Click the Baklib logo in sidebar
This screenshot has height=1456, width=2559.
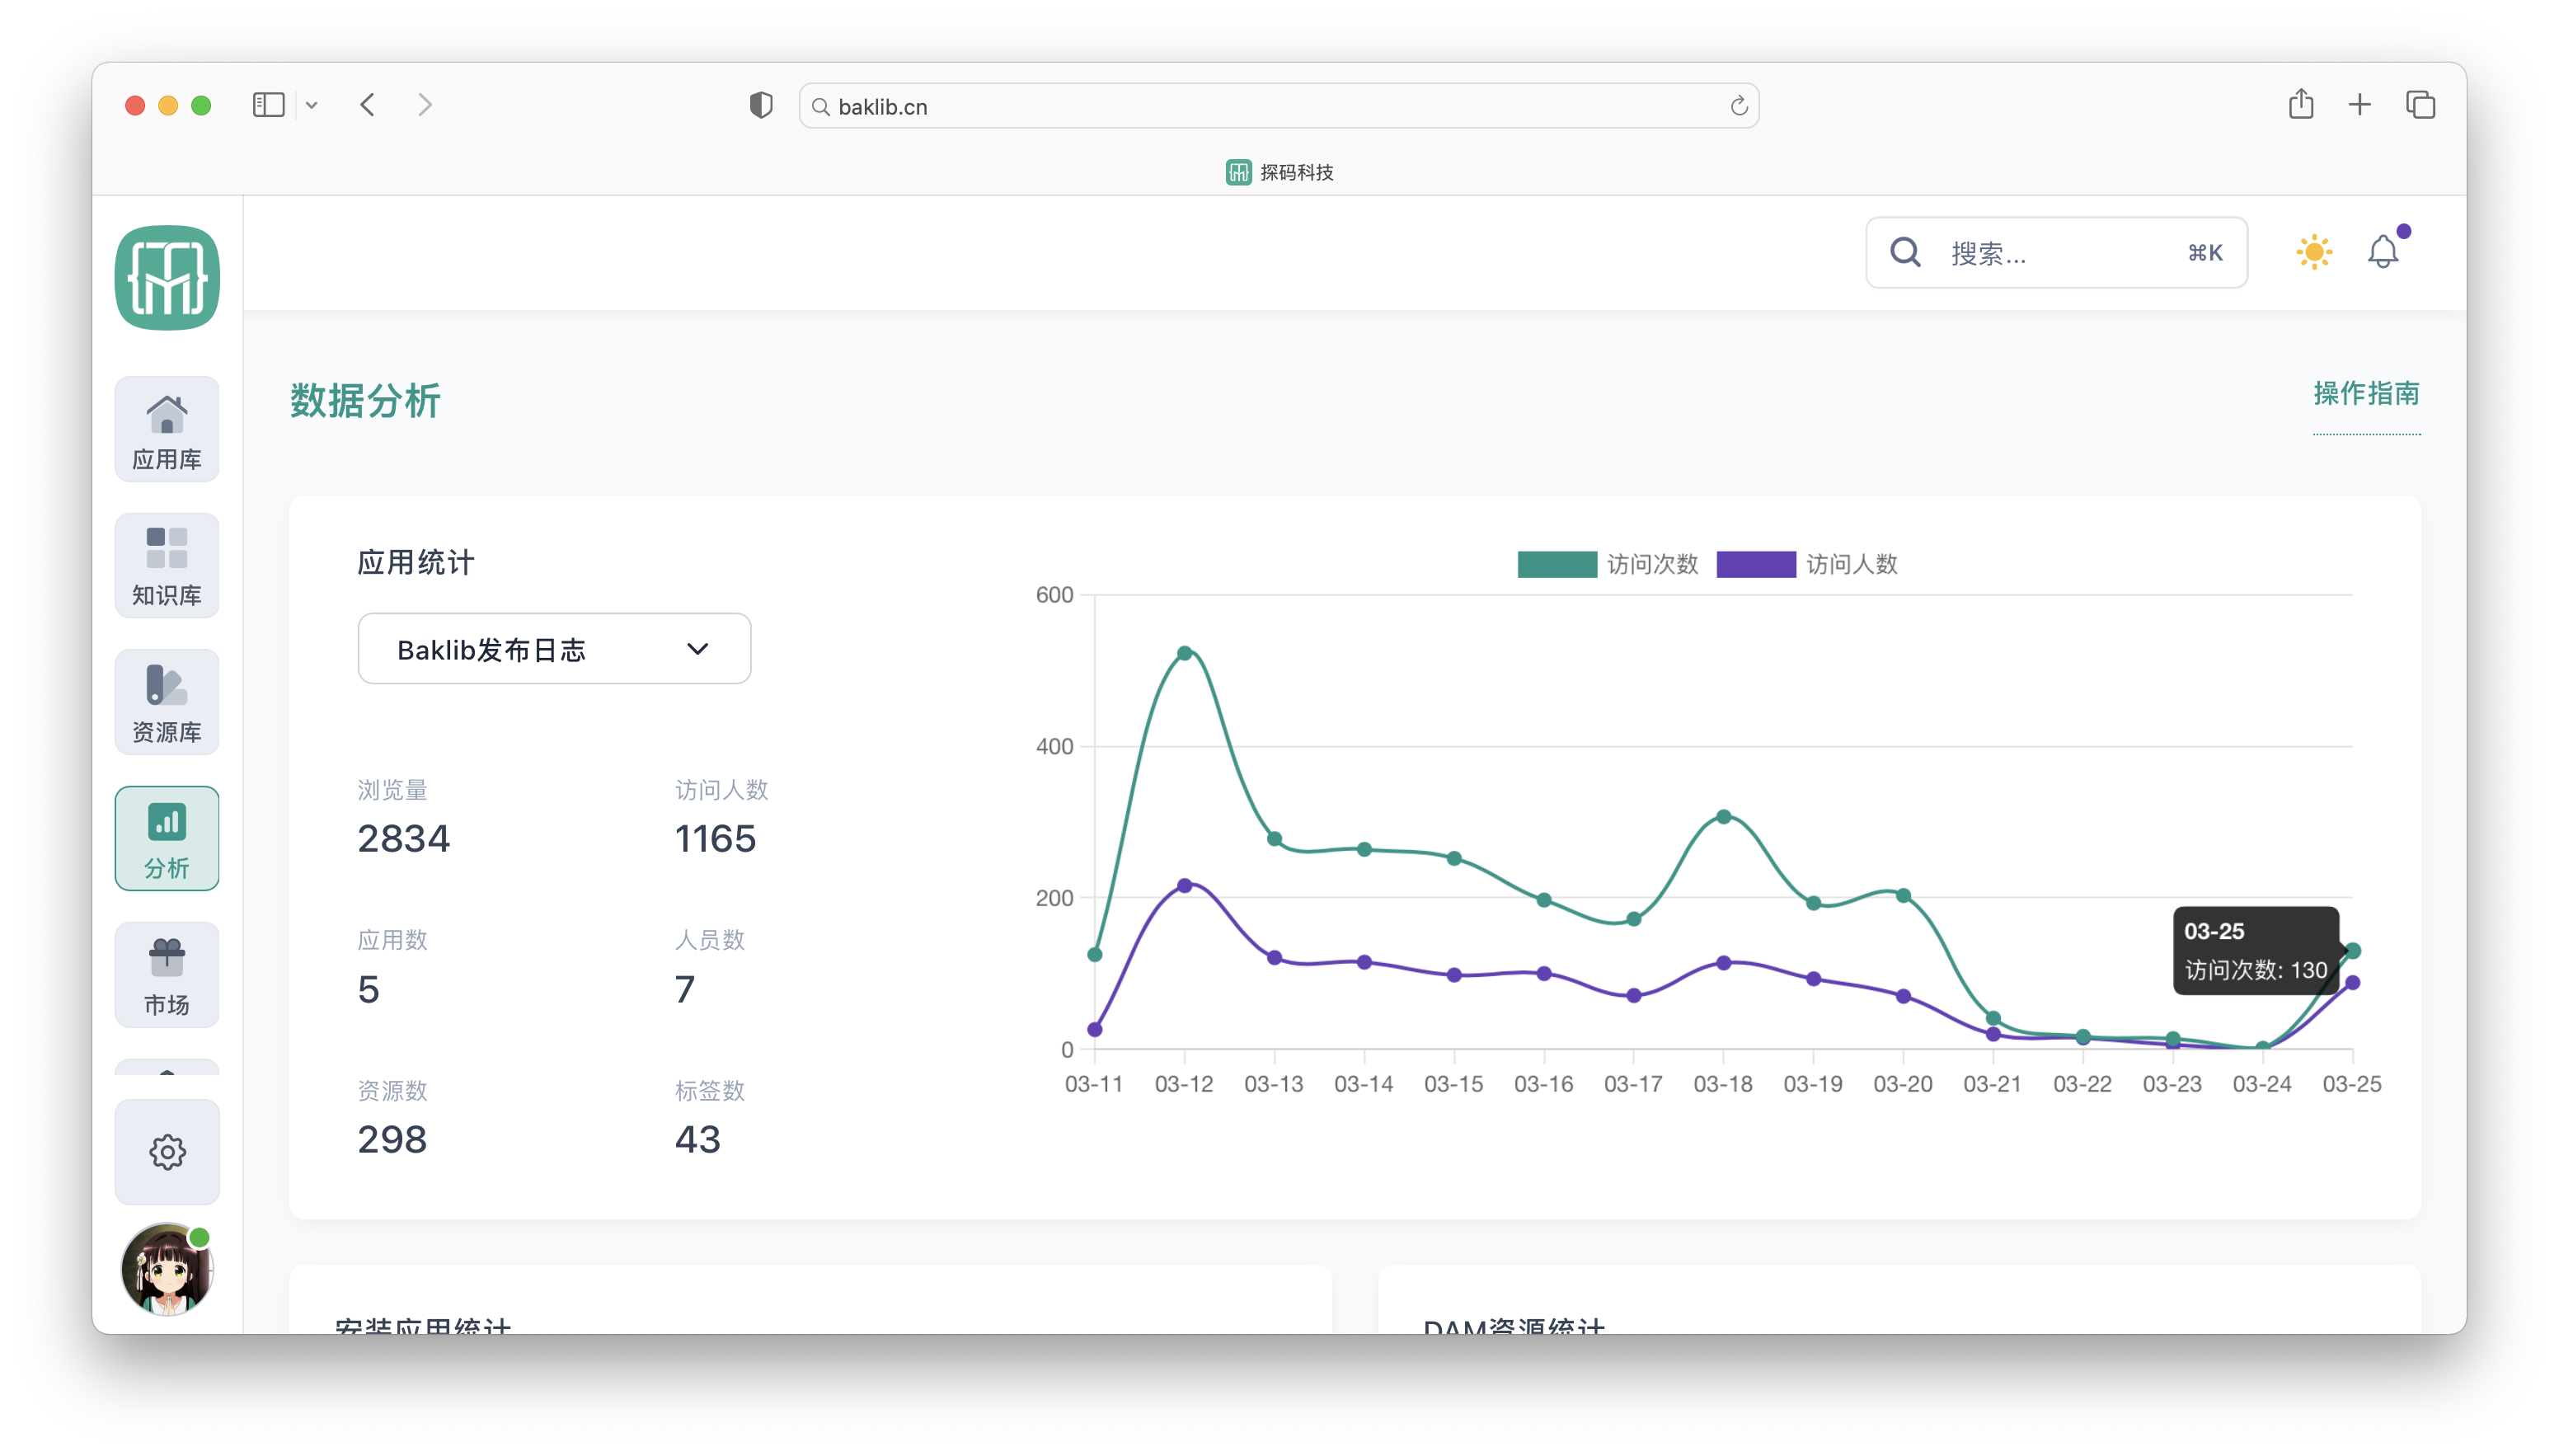coord(167,278)
